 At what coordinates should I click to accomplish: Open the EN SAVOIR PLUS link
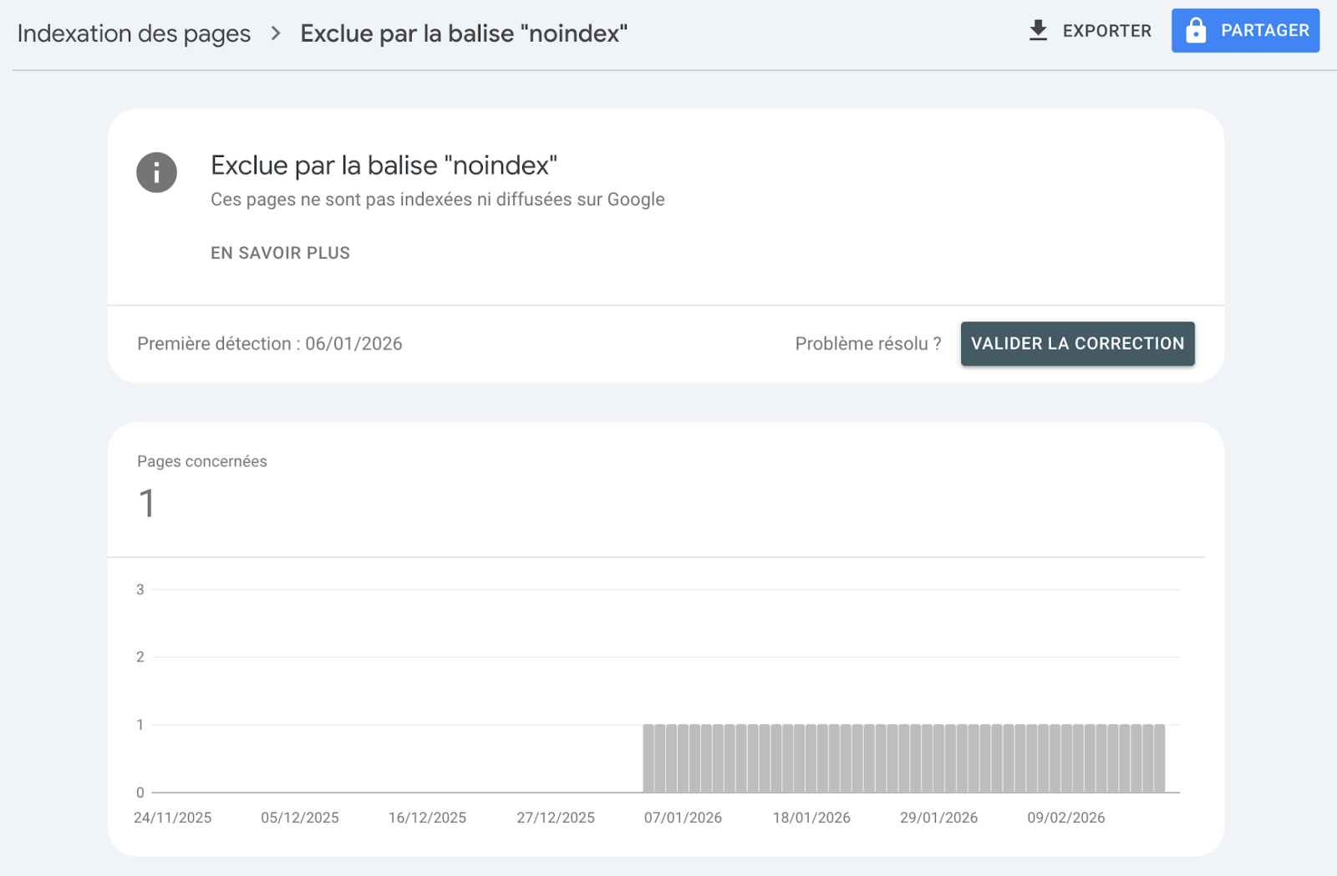tap(280, 253)
